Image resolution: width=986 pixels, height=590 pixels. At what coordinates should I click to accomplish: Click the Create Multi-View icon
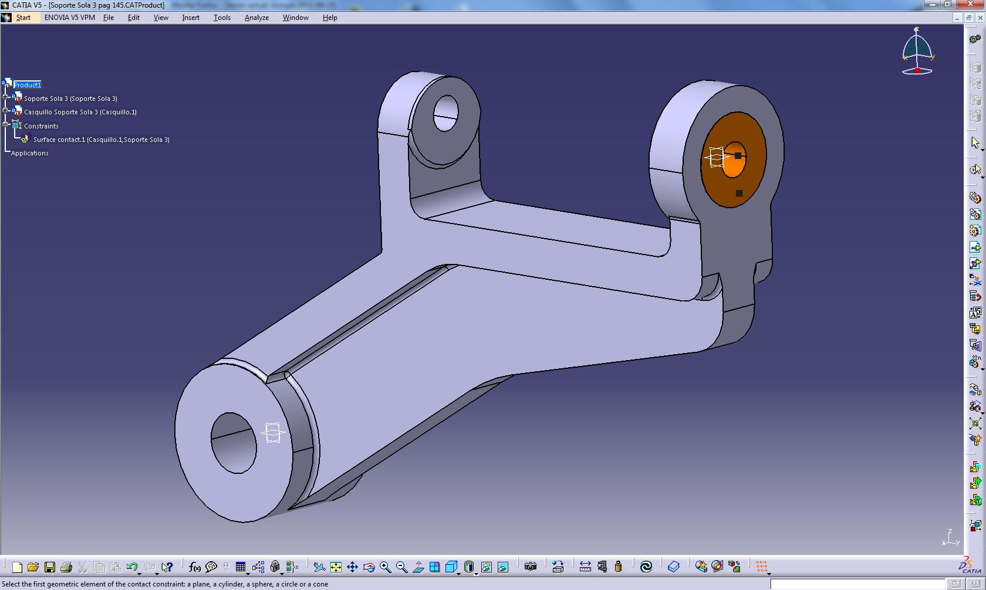434,567
